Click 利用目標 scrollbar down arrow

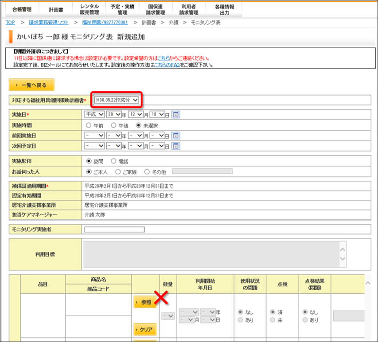[343, 259]
